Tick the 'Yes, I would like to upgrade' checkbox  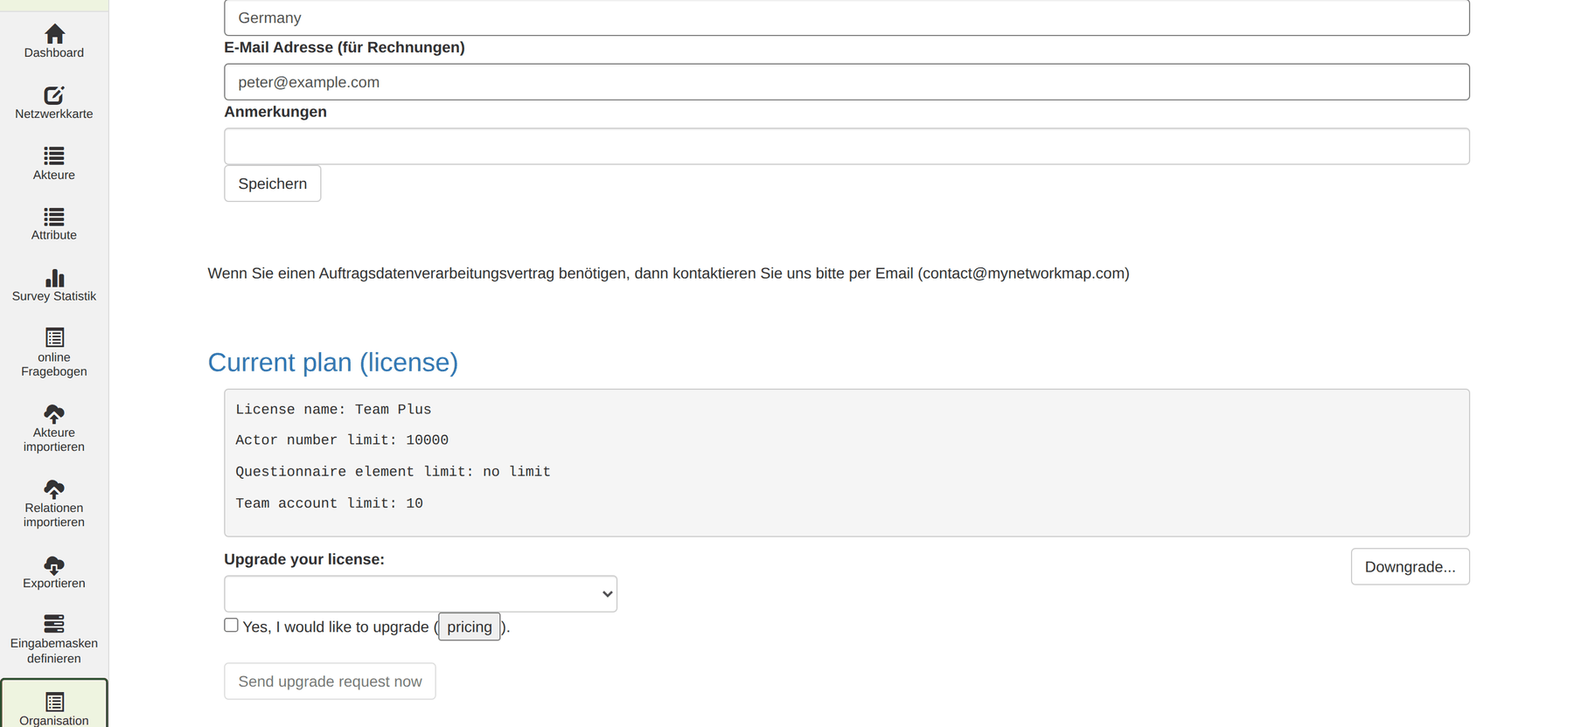231,625
